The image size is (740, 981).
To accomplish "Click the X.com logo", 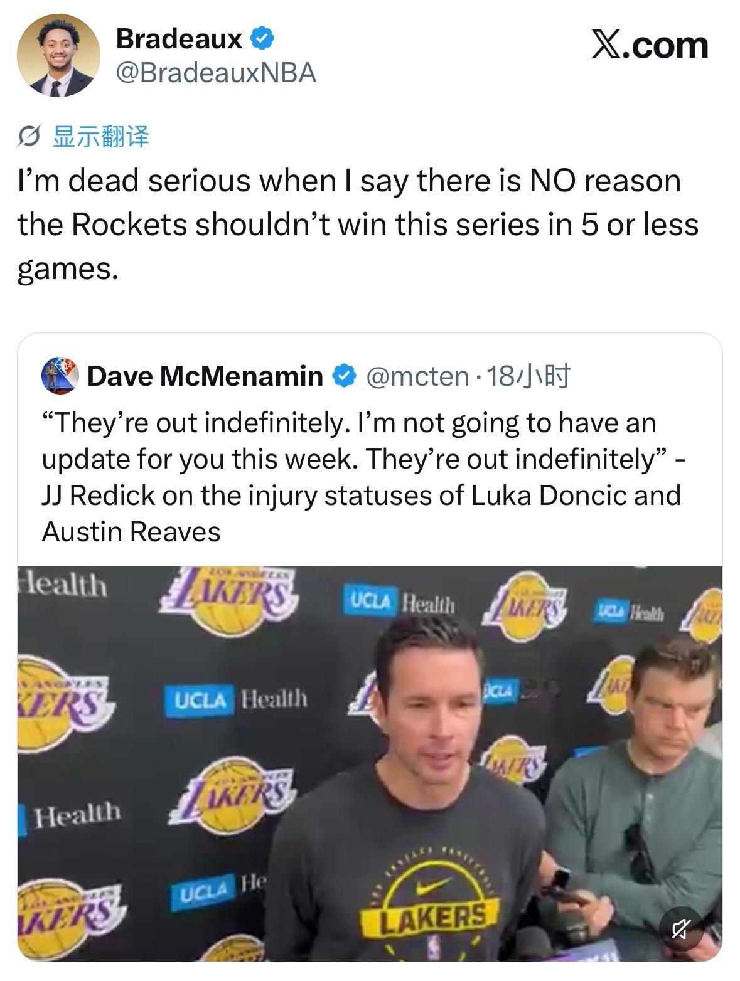I will pyautogui.click(x=650, y=45).
